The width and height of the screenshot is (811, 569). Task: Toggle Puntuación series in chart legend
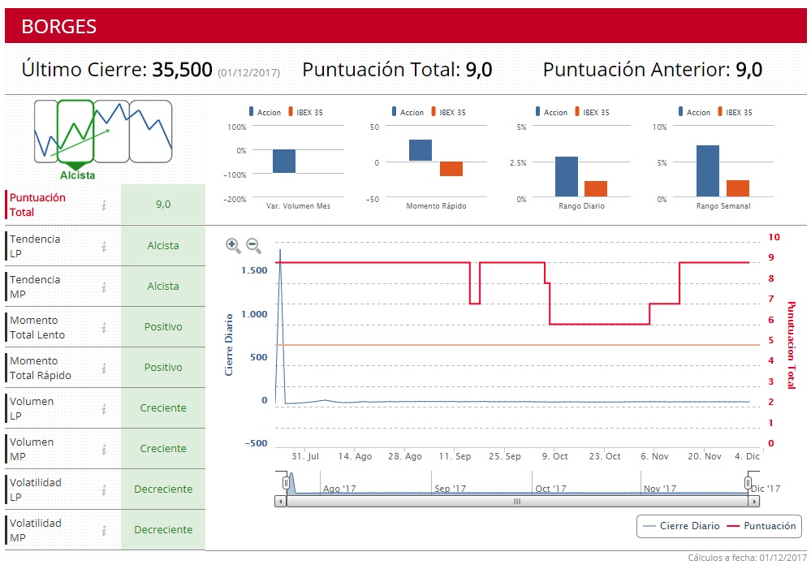click(x=761, y=526)
